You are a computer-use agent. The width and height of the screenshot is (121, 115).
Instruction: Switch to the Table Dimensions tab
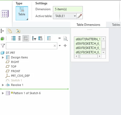point(88,25)
